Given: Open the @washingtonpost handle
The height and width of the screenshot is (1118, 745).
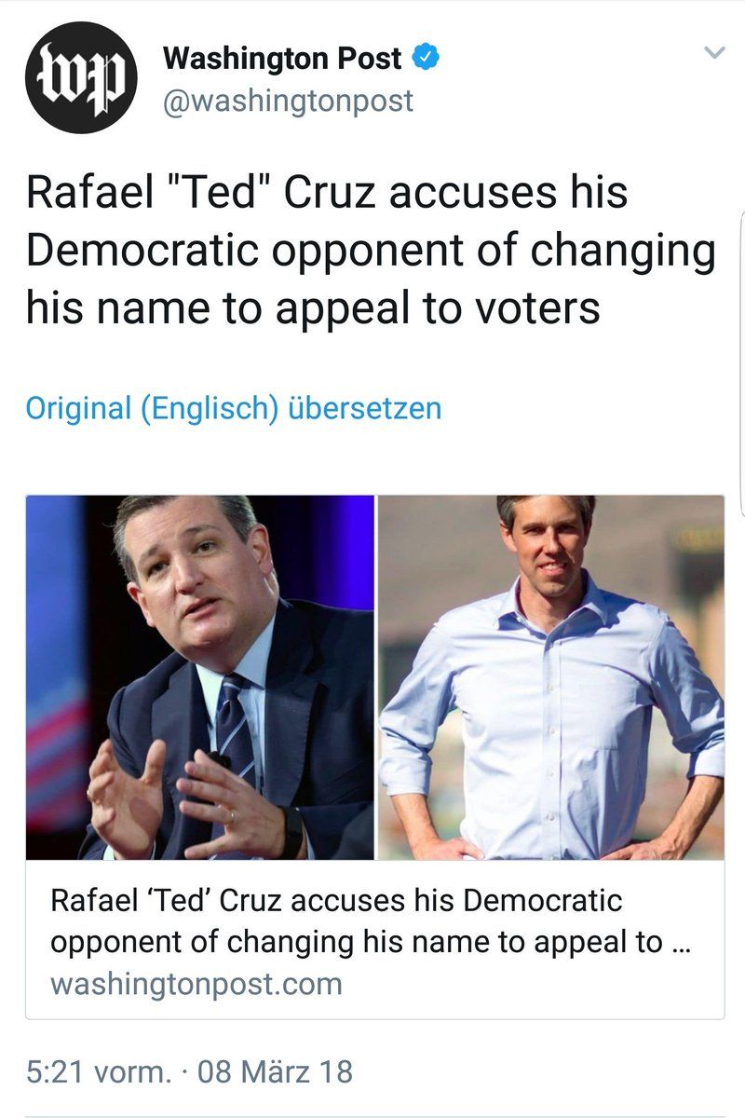Looking at the screenshot, I should pyautogui.click(x=288, y=101).
